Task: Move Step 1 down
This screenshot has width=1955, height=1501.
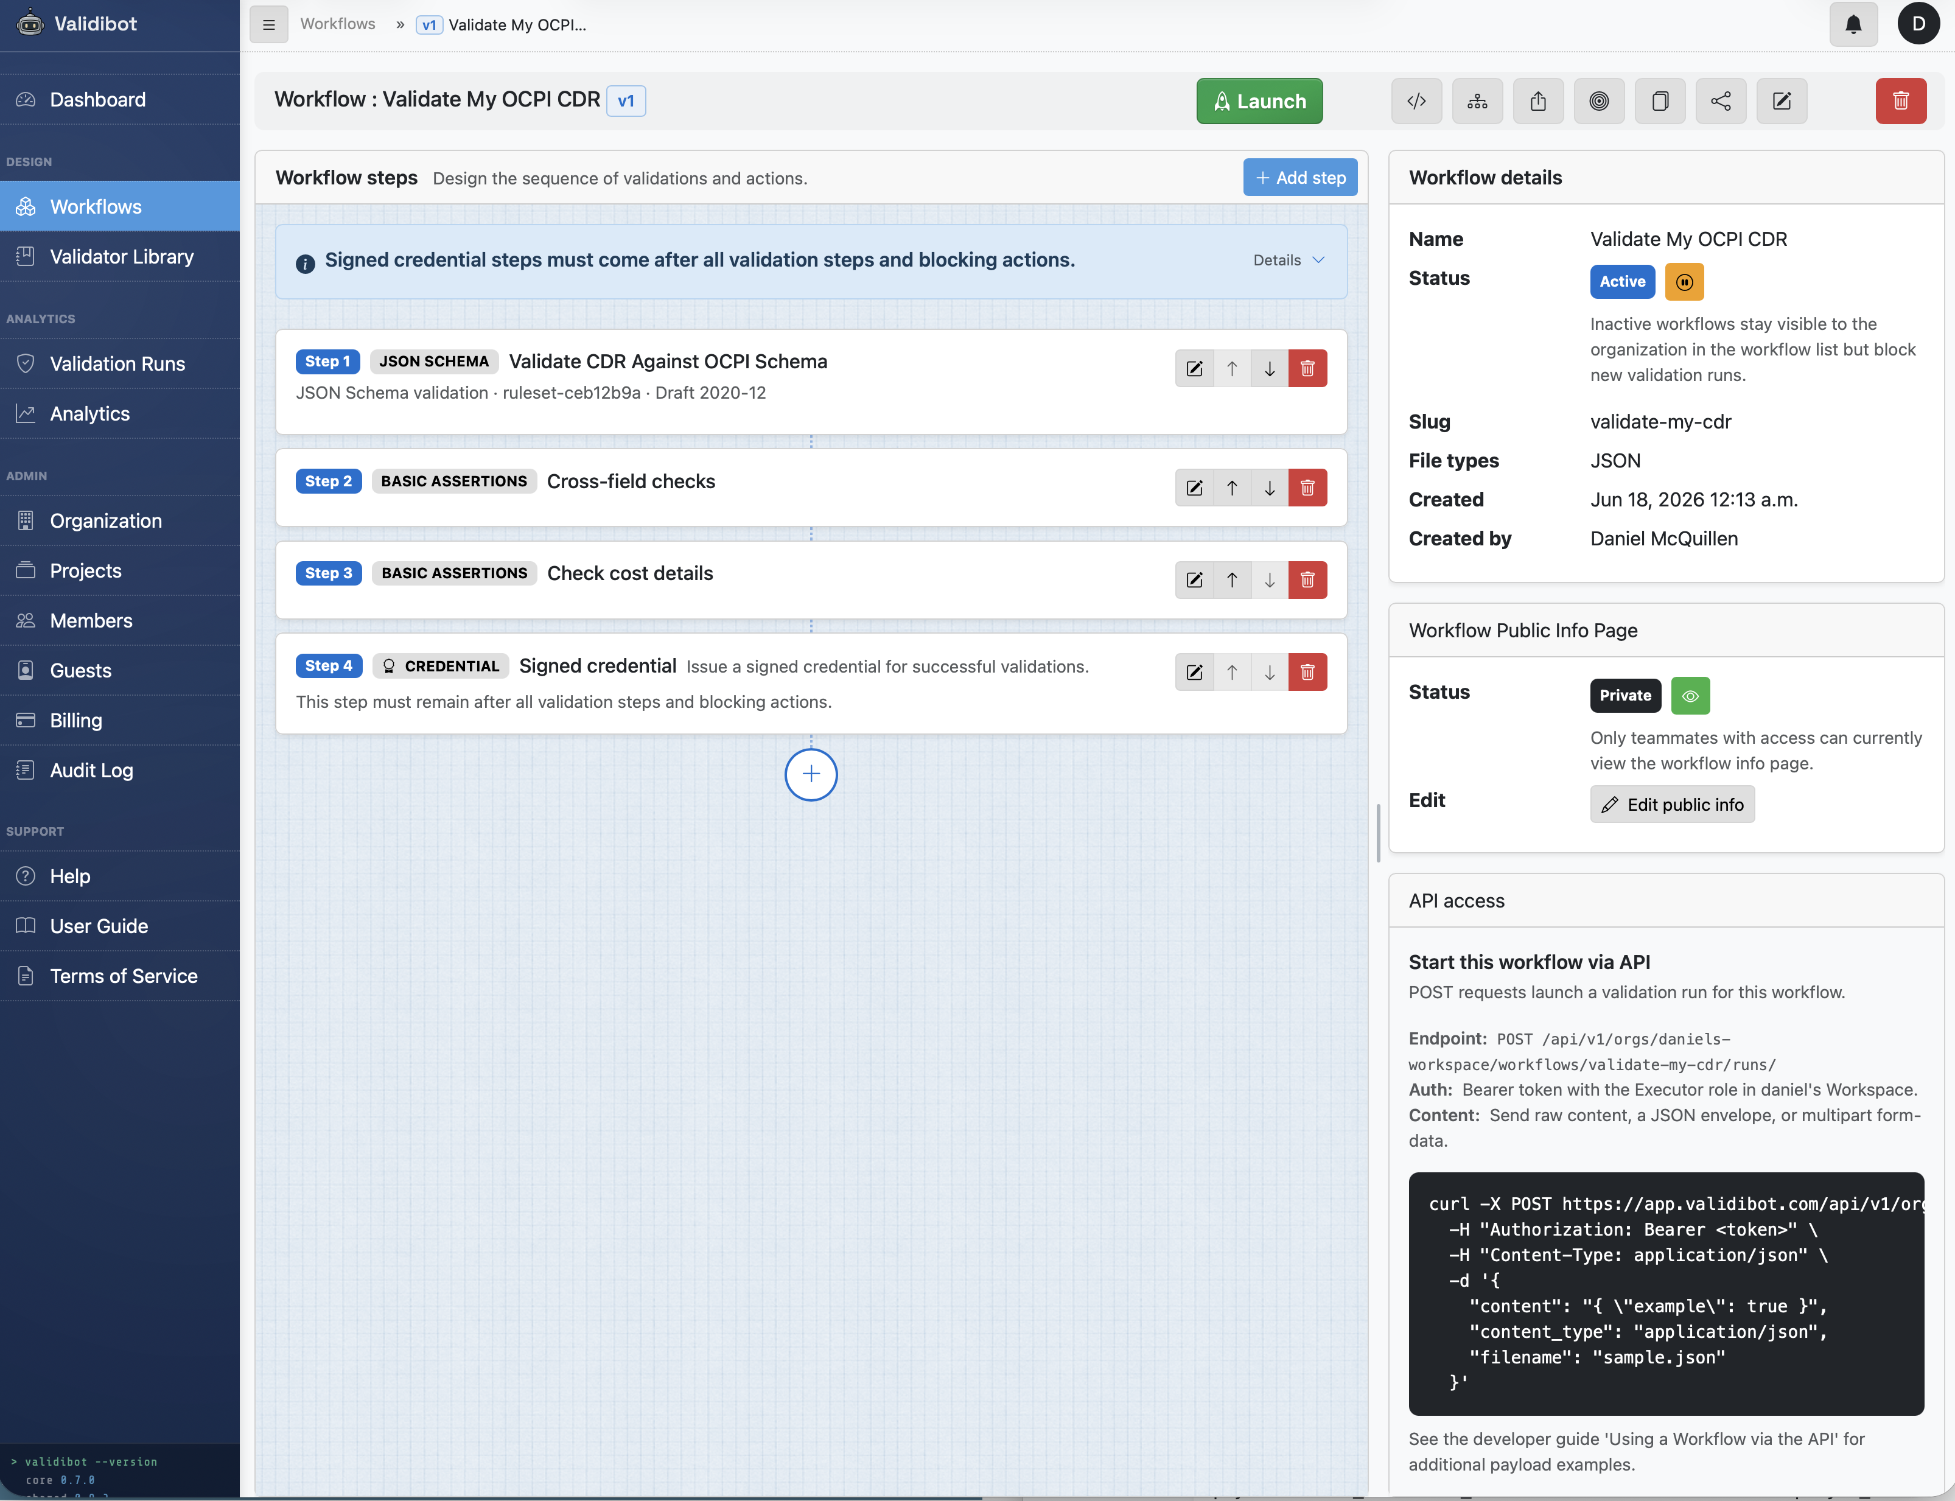Action: pos(1269,368)
